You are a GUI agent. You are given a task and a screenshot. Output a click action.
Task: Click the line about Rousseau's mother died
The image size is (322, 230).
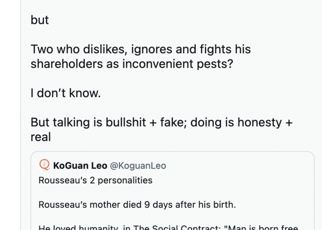click(x=137, y=205)
